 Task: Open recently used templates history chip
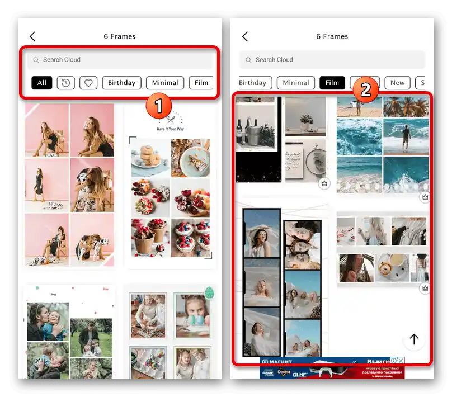click(x=65, y=83)
